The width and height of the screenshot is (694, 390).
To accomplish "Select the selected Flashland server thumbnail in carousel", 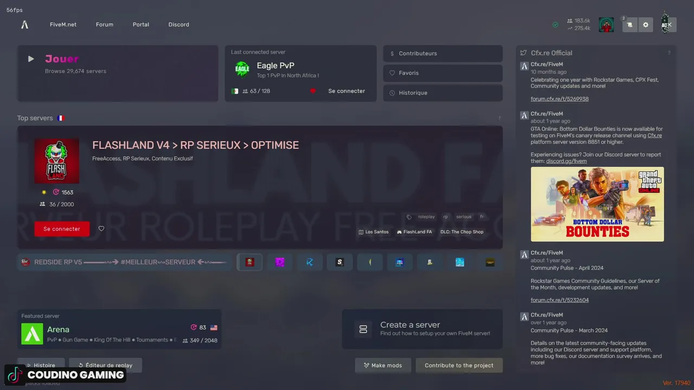I will tap(249, 262).
